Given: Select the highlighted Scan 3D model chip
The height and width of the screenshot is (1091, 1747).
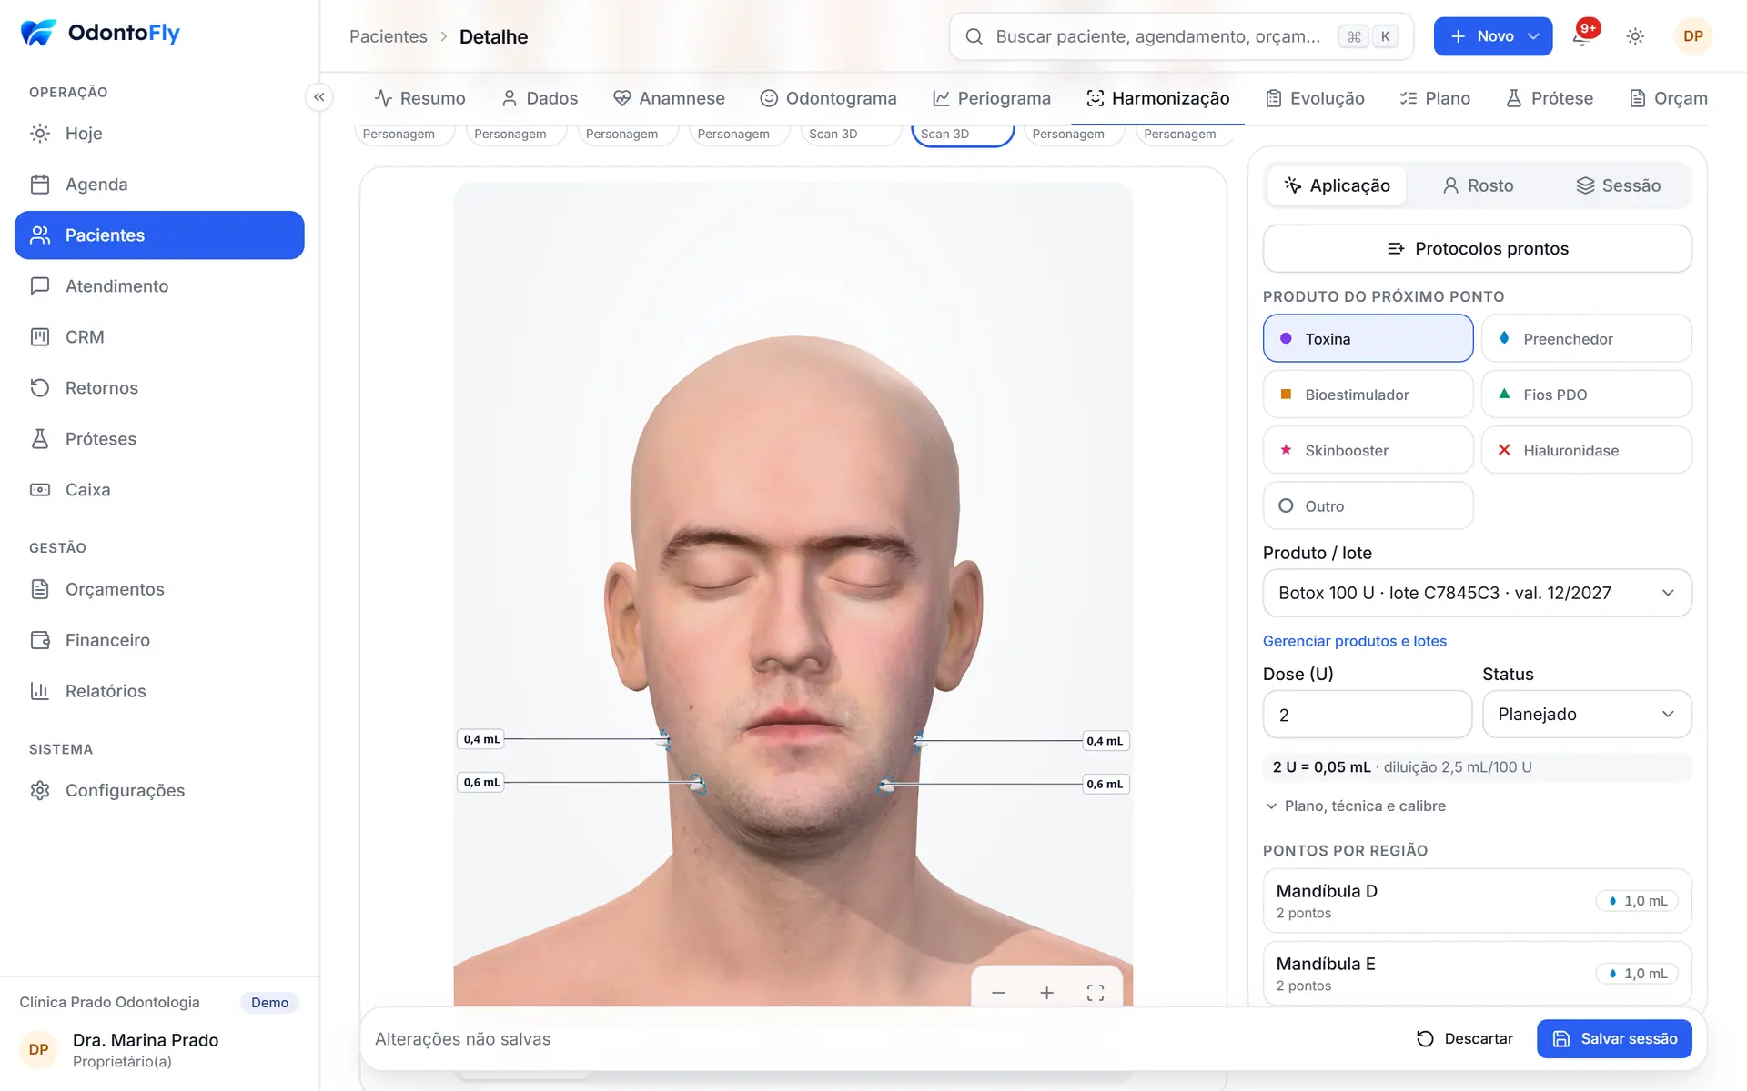Looking at the screenshot, I should (x=963, y=134).
